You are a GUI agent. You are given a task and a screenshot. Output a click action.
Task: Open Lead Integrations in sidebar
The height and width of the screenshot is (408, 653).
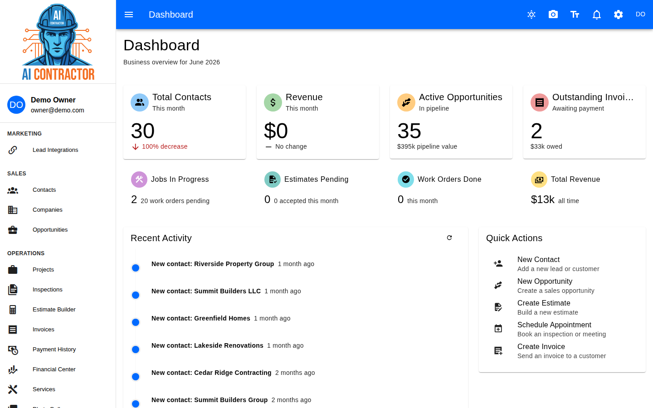tap(58, 150)
